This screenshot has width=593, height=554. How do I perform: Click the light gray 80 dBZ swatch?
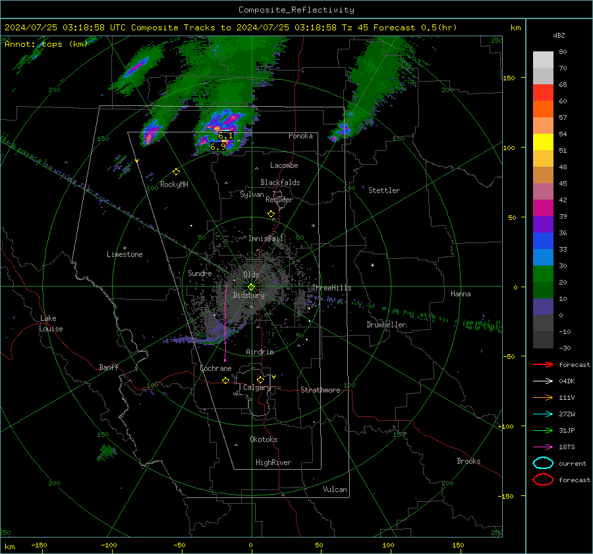tap(543, 60)
